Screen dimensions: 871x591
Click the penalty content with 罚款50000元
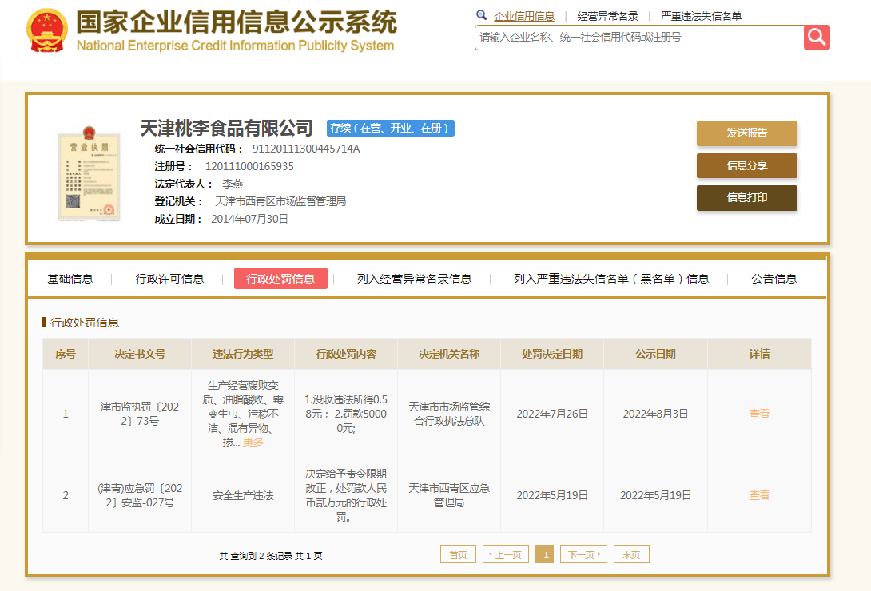click(x=346, y=414)
